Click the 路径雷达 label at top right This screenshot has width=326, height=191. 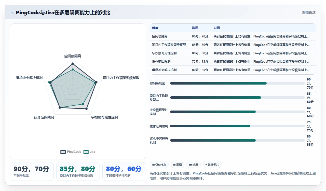tap(309, 12)
